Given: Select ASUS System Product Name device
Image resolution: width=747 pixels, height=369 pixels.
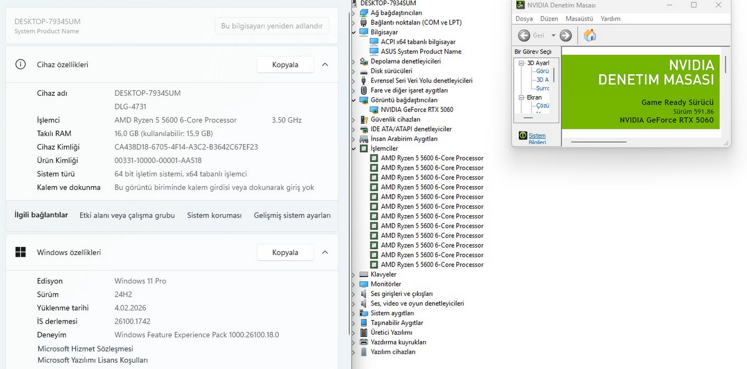Looking at the screenshot, I should point(421,52).
